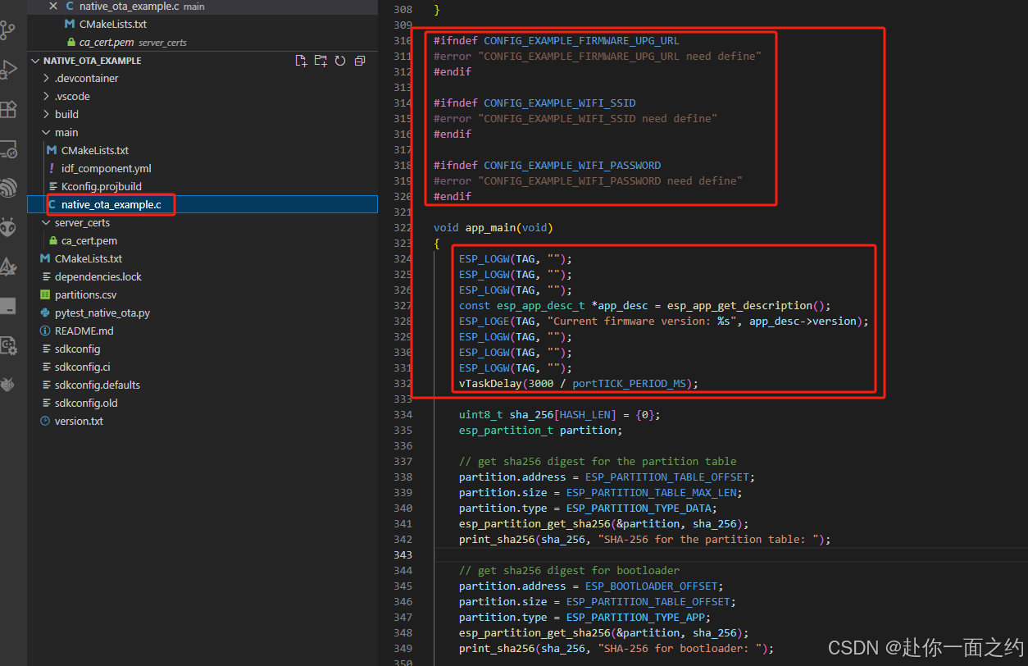Screen dimensions: 1028x666
Task: Open the Extensions view
Action: point(8,109)
